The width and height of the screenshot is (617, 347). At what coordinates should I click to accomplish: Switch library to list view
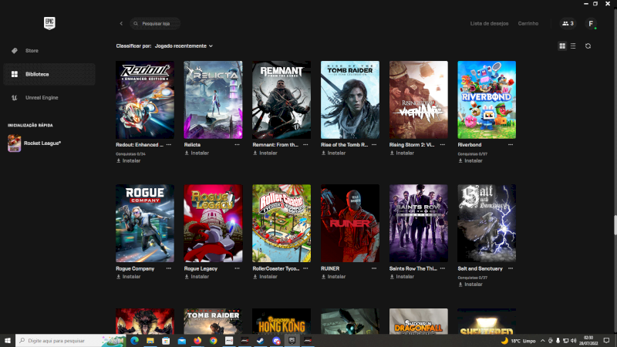tap(572, 46)
